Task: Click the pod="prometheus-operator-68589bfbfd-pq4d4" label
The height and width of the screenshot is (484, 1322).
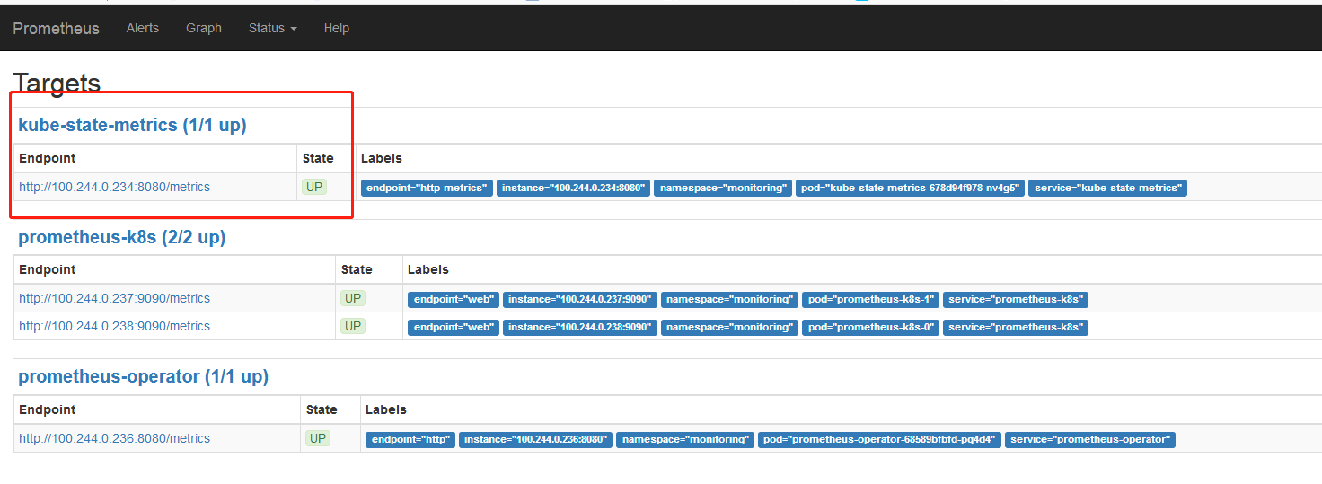Action: (880, 439)
